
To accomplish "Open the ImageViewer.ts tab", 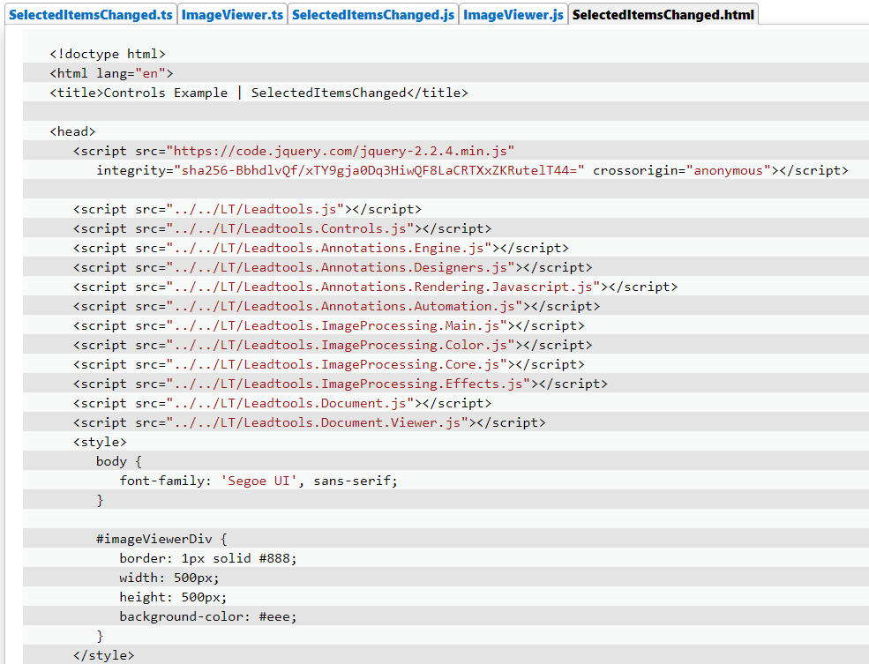I will click(233, 15).
